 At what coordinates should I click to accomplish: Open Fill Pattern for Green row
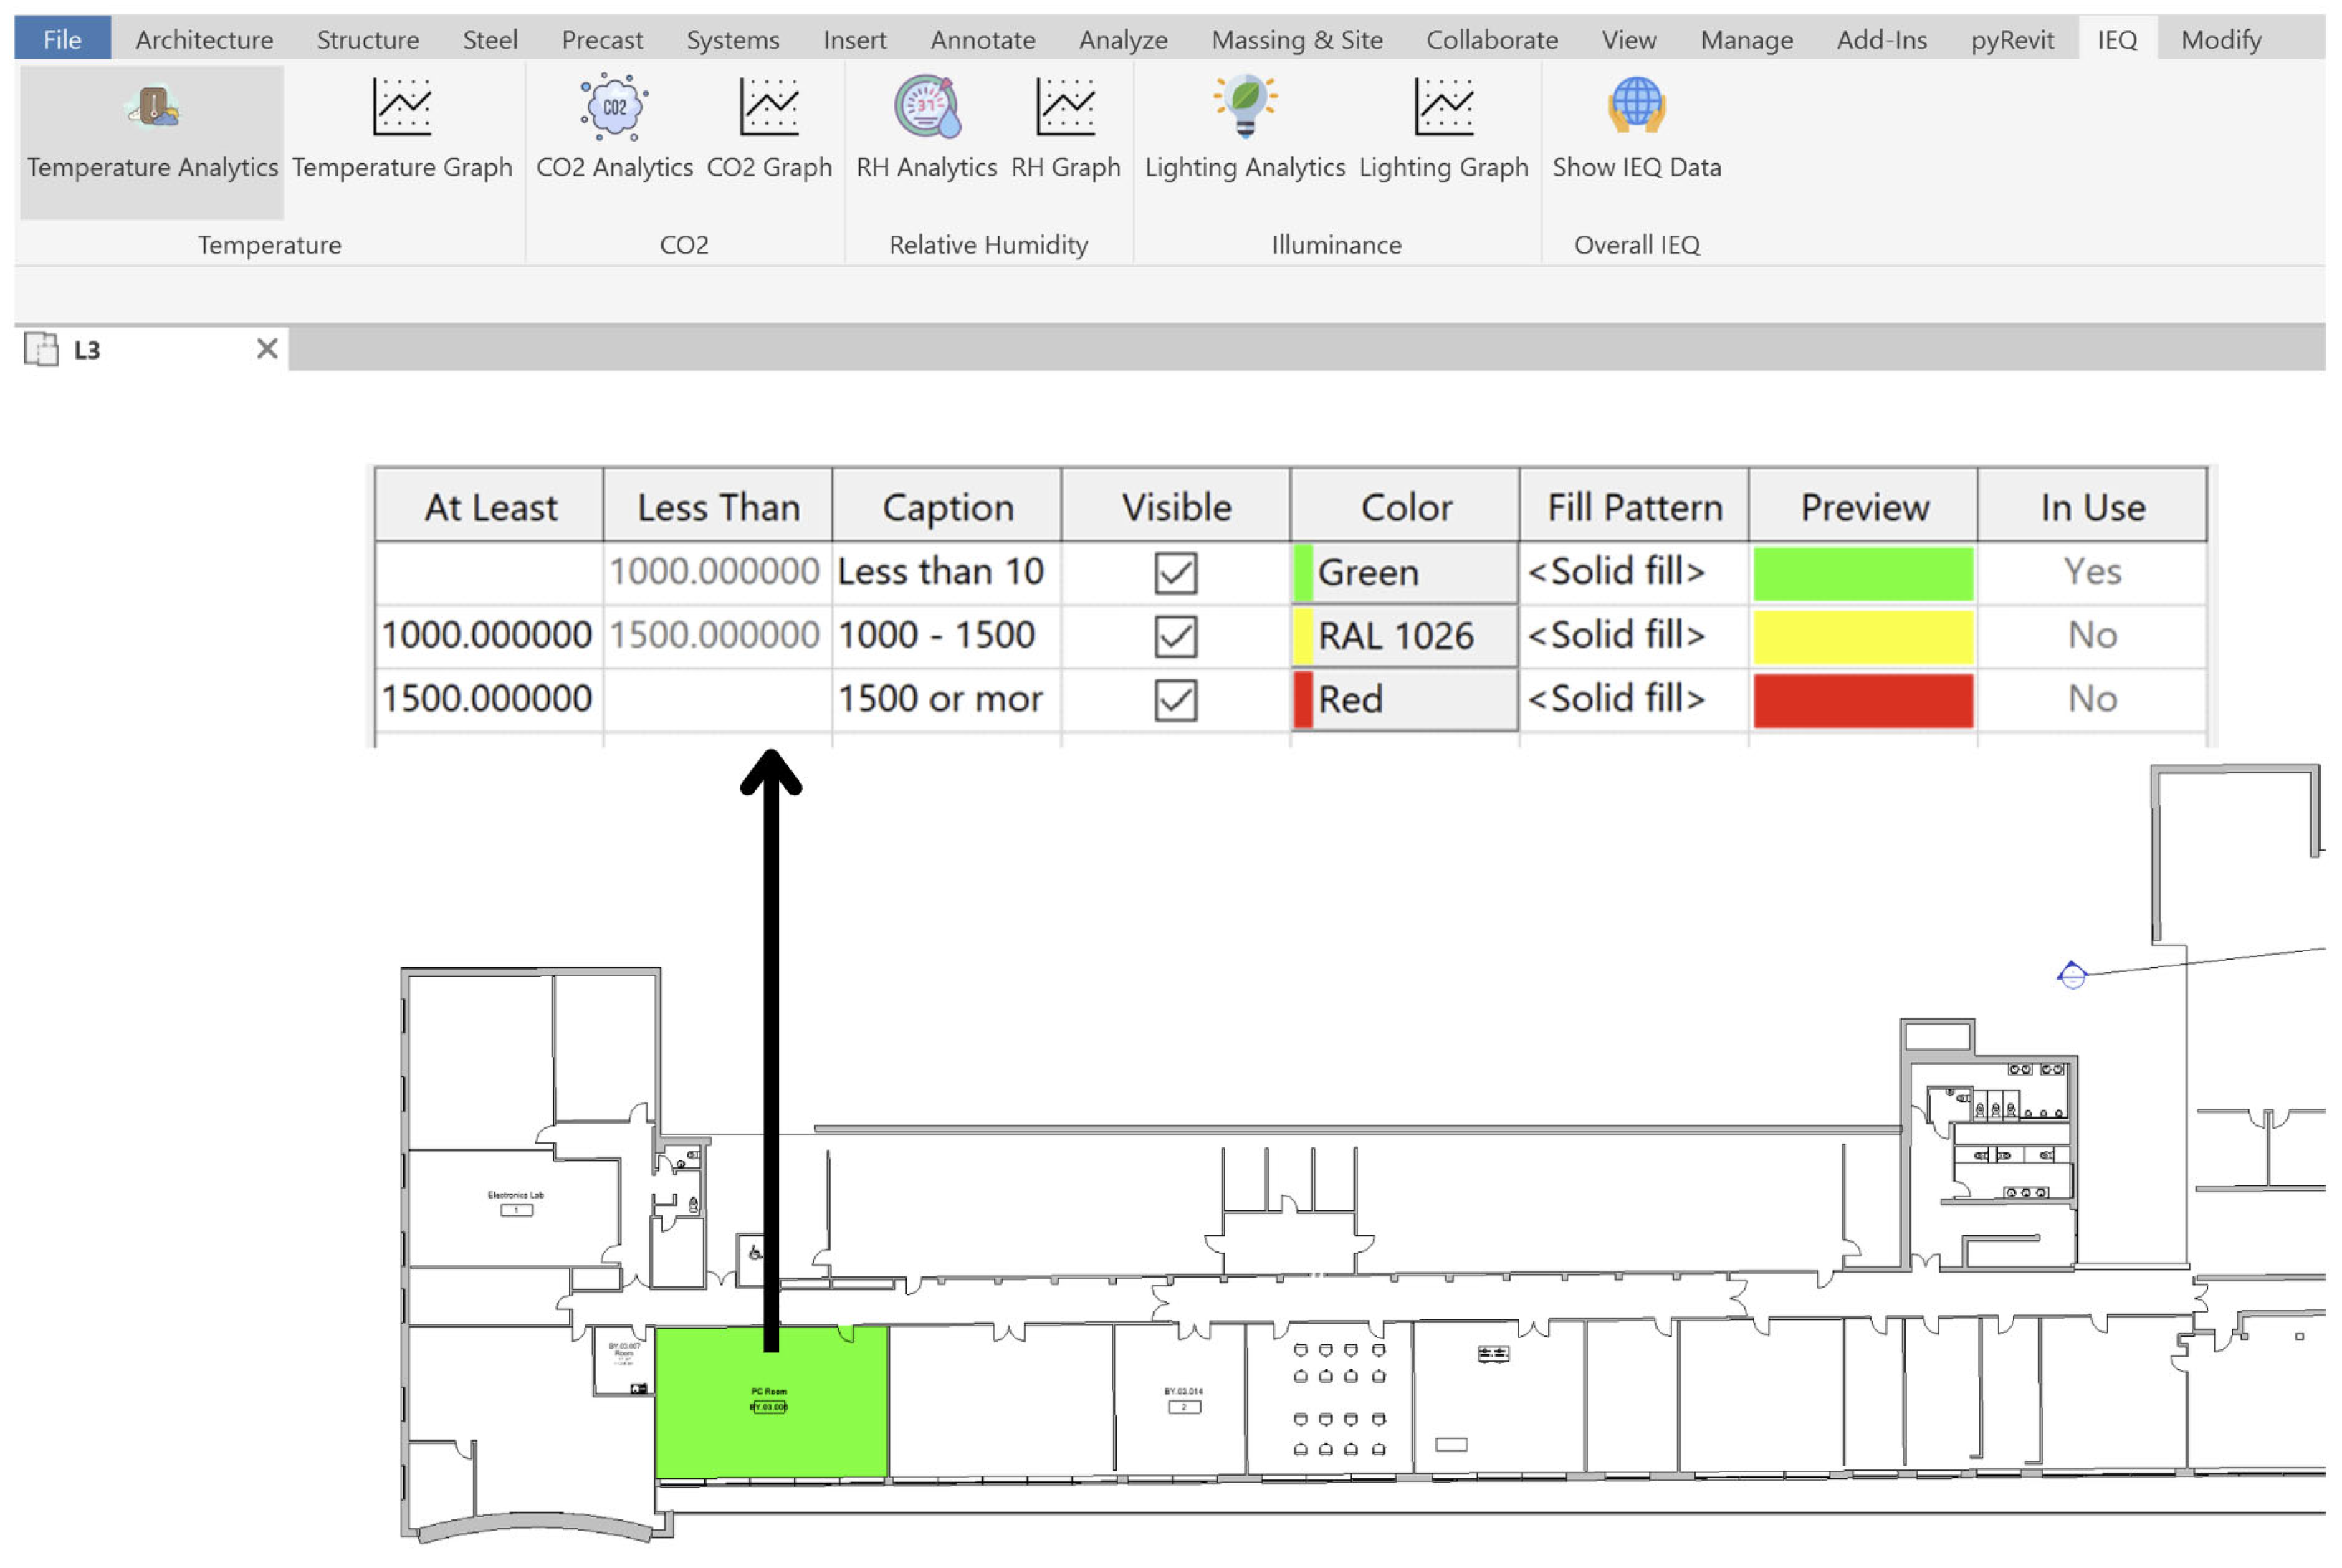[1634, 572]
